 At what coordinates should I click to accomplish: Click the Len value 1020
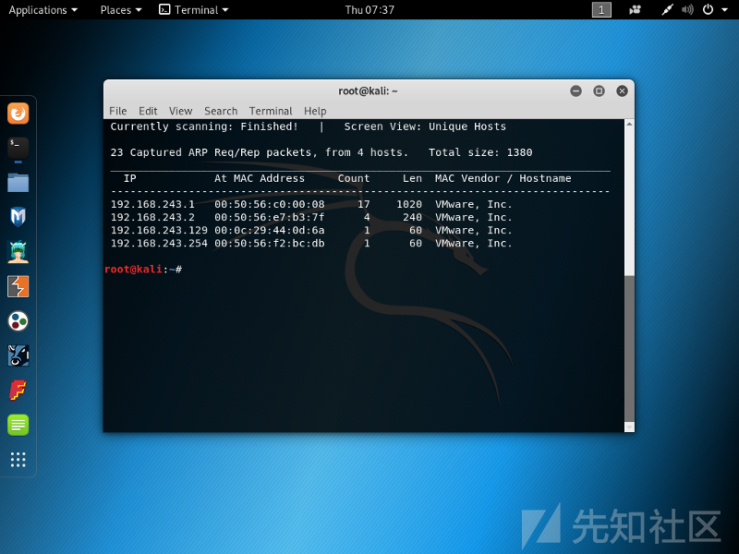[409, 204]
